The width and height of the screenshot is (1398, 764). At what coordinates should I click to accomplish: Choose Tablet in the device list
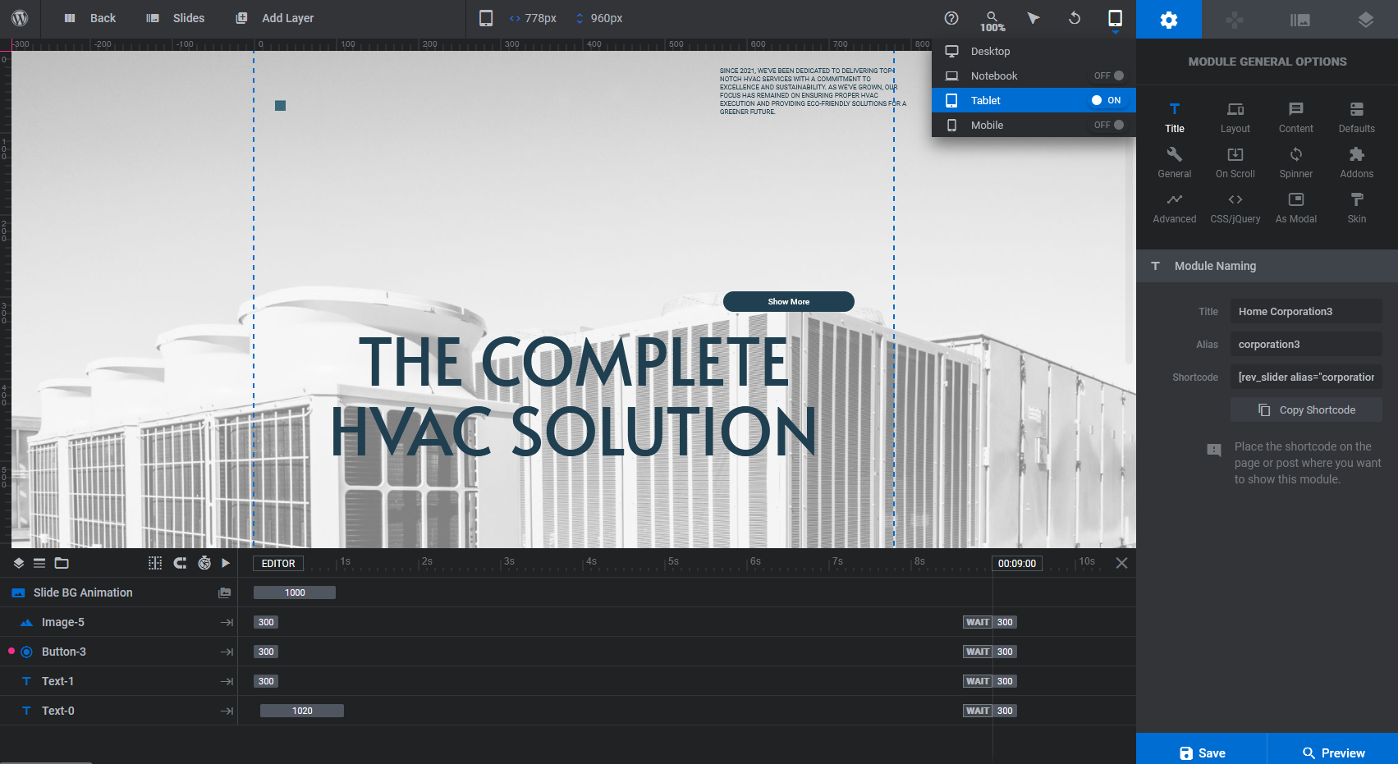1034,100
